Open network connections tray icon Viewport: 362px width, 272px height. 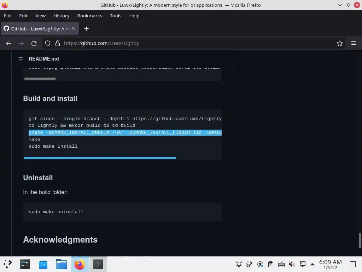(303, 264)
